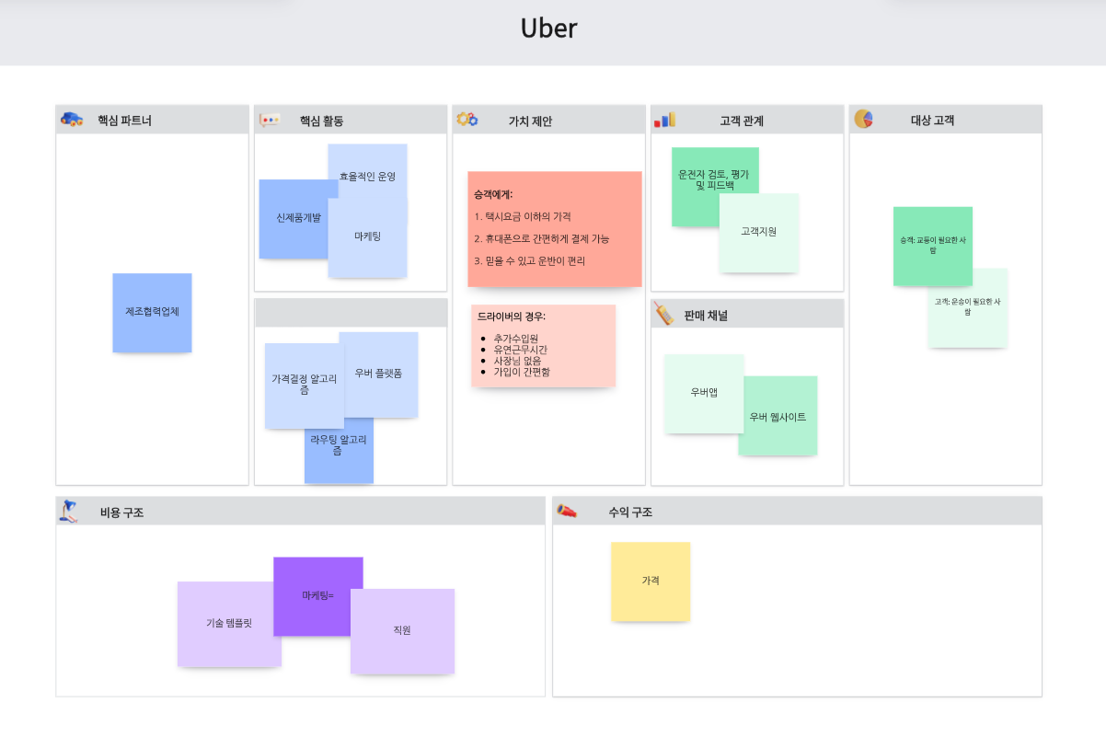This screenshot has width=1106, height=737.
Task: Select the 고객지원 sticky note
Action: click(759, 233)
